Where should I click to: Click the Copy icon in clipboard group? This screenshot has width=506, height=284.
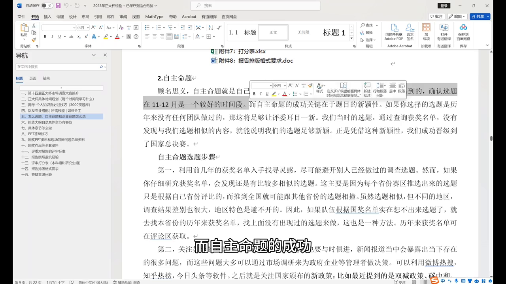pos(34,33)
